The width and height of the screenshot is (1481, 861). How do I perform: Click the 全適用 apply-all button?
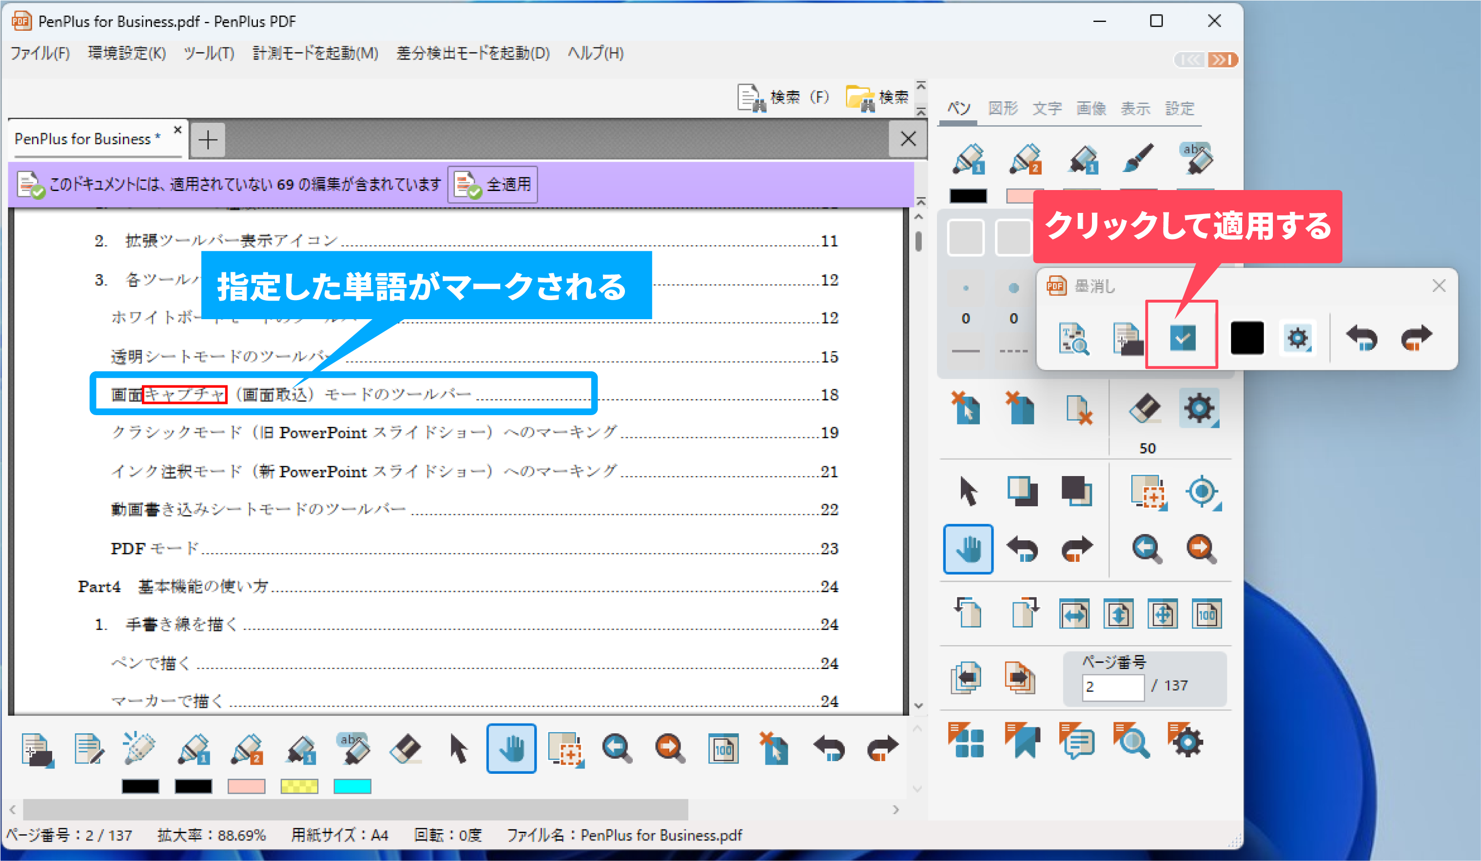tap(492, 184)
